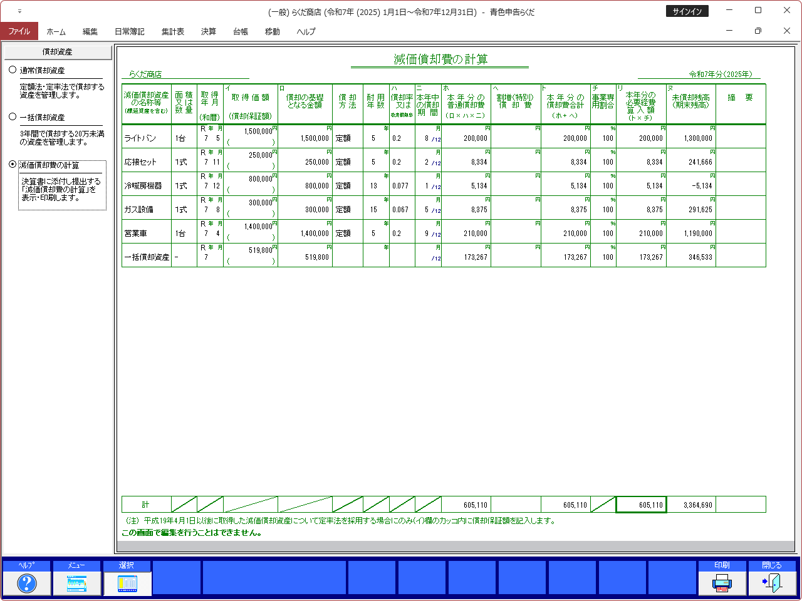The width and height of the screenshot is (802, 601).
Task: Click the サインイン button
Action: [x=687, y=11]
